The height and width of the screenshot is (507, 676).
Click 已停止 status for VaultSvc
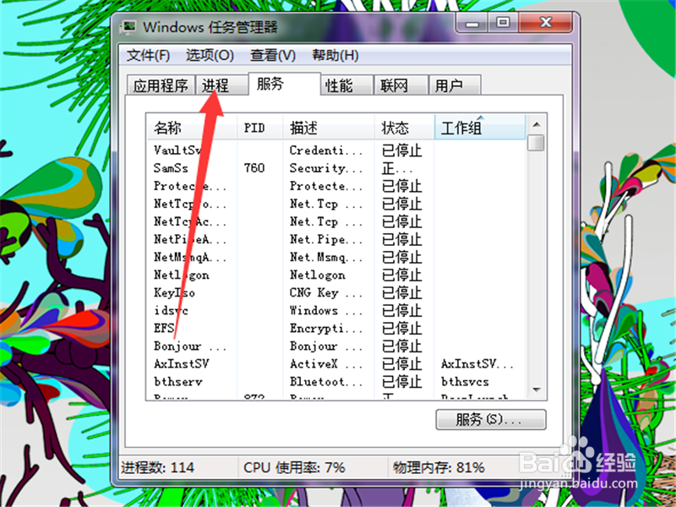click(x=402, y=150)
